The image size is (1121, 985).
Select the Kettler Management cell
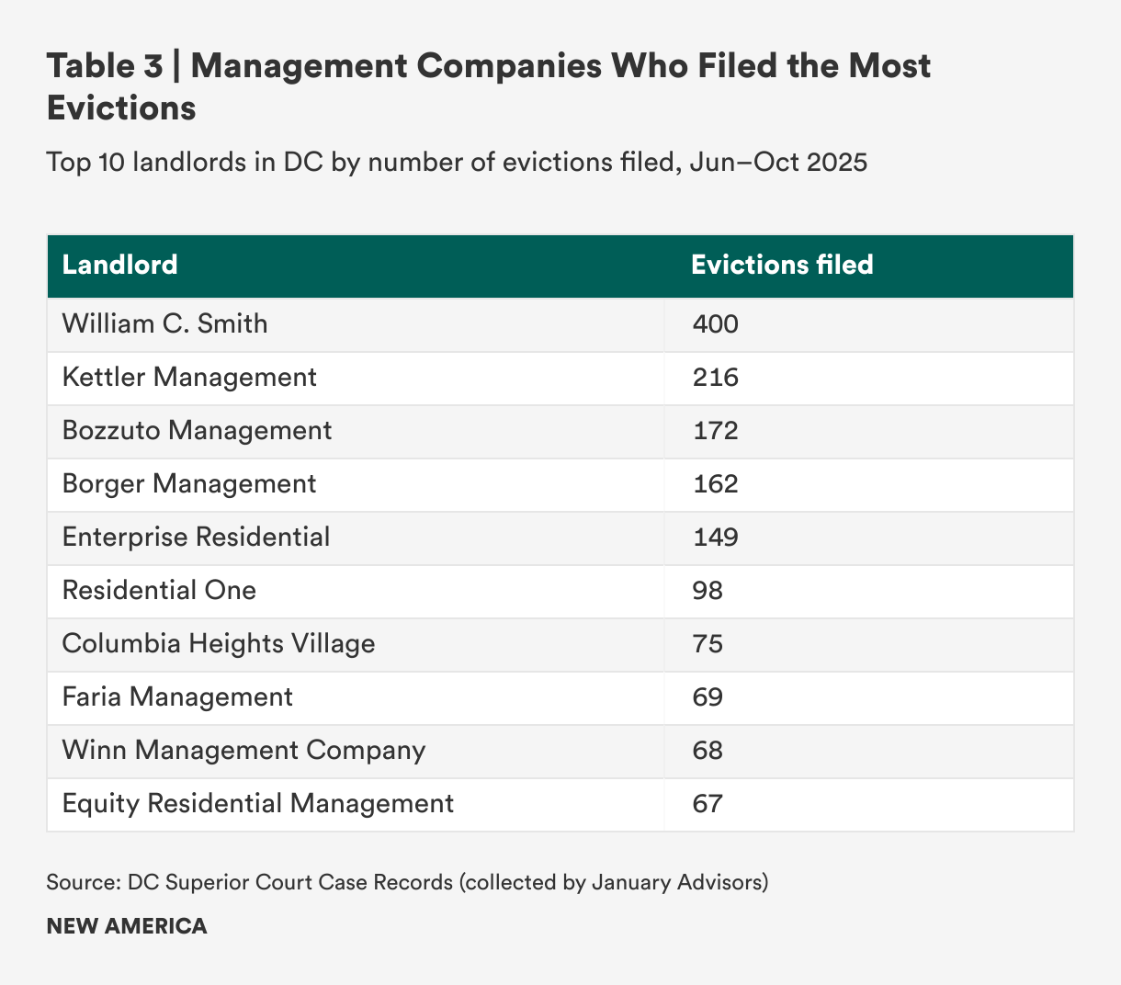(x=189, y=378)
